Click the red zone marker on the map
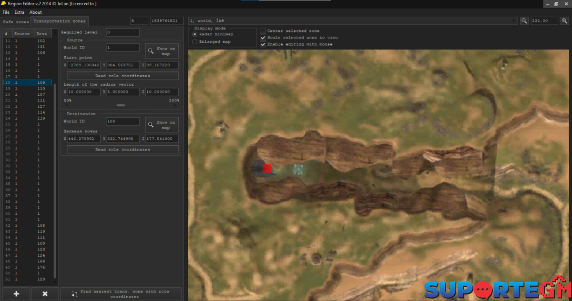The image size is (572, 301). [267, 168]
